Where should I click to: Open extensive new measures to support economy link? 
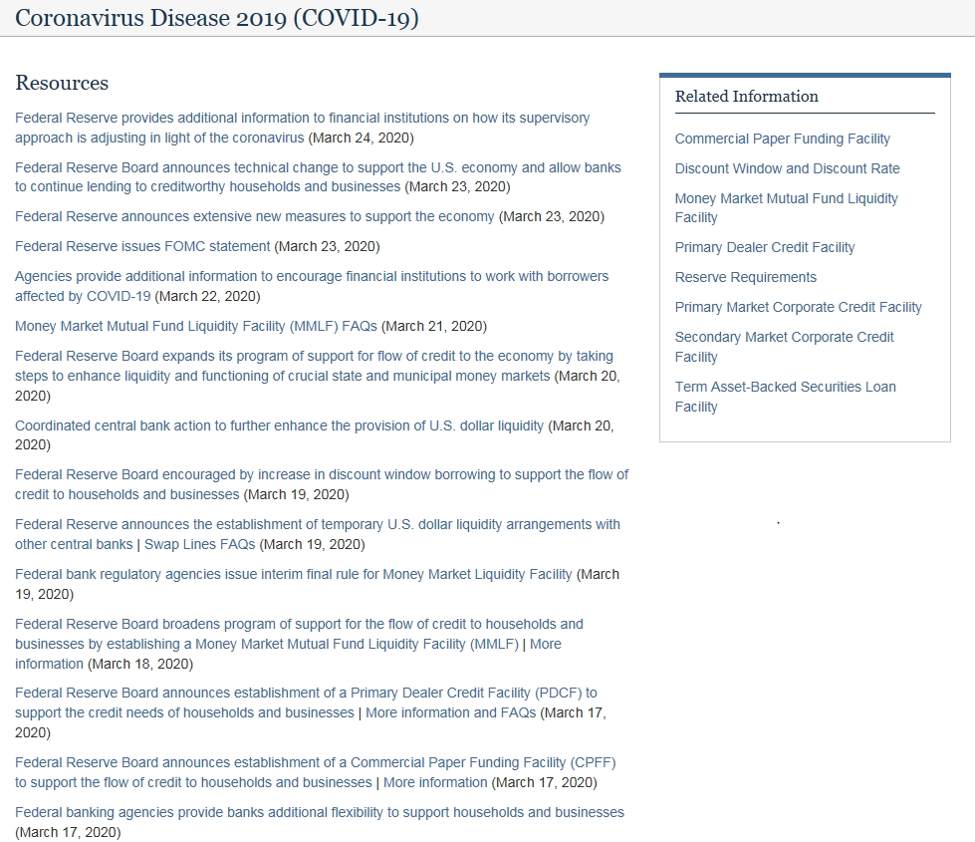tap(254, 216)
